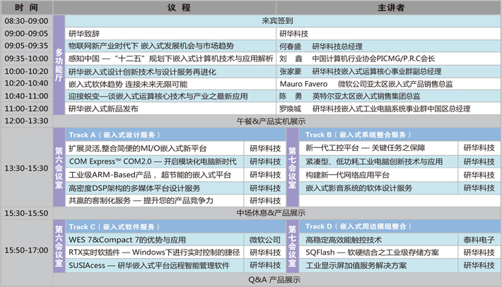
Task: Click the 多功能厅 venue label
Action: [x=59, y=65]
